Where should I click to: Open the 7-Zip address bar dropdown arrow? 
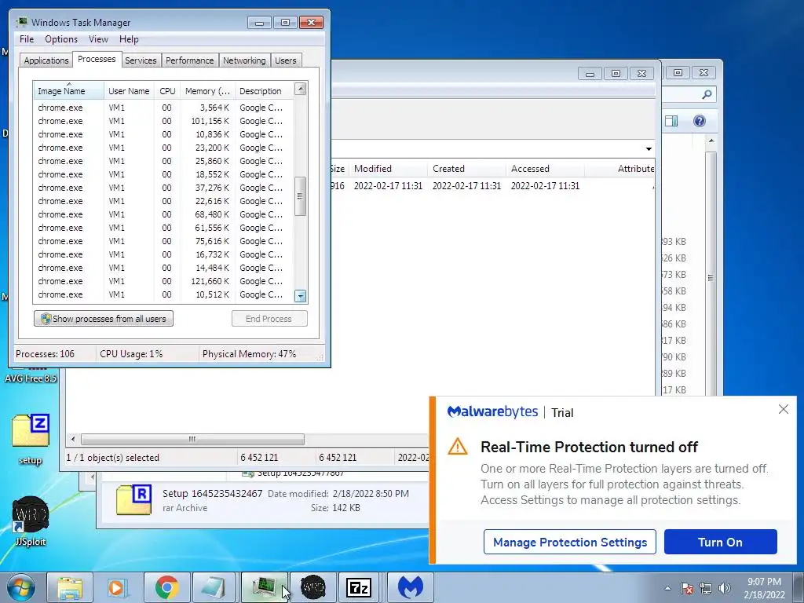pyautogui.click(x=649, y=148)
